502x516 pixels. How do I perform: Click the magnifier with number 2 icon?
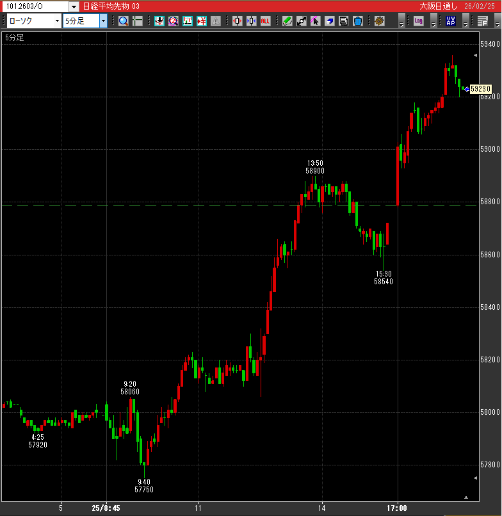[174, 21]
